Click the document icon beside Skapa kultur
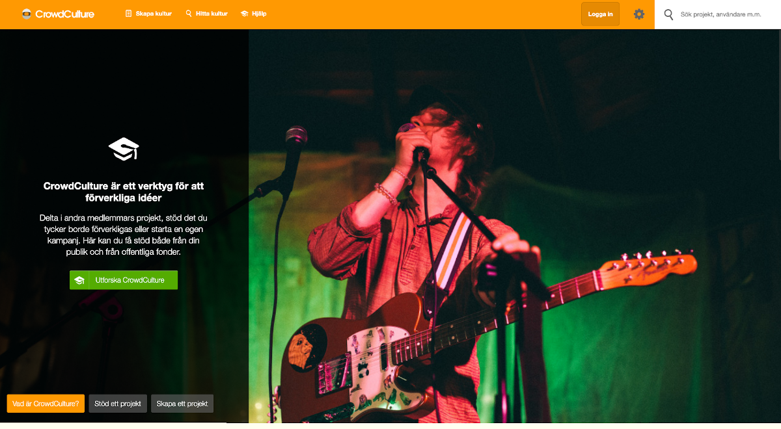 128,14
